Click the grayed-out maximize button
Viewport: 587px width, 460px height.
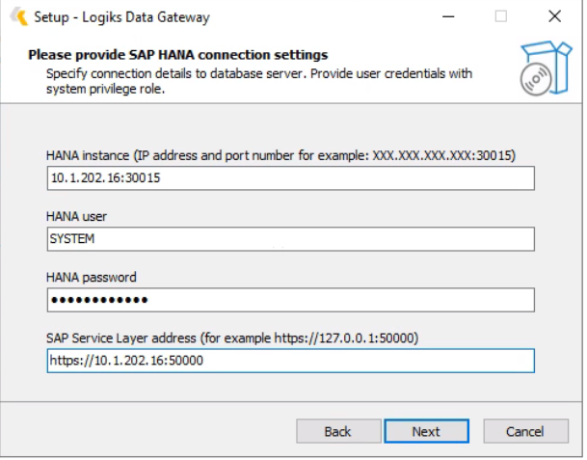pyautogui.click(x=501, y=16)
